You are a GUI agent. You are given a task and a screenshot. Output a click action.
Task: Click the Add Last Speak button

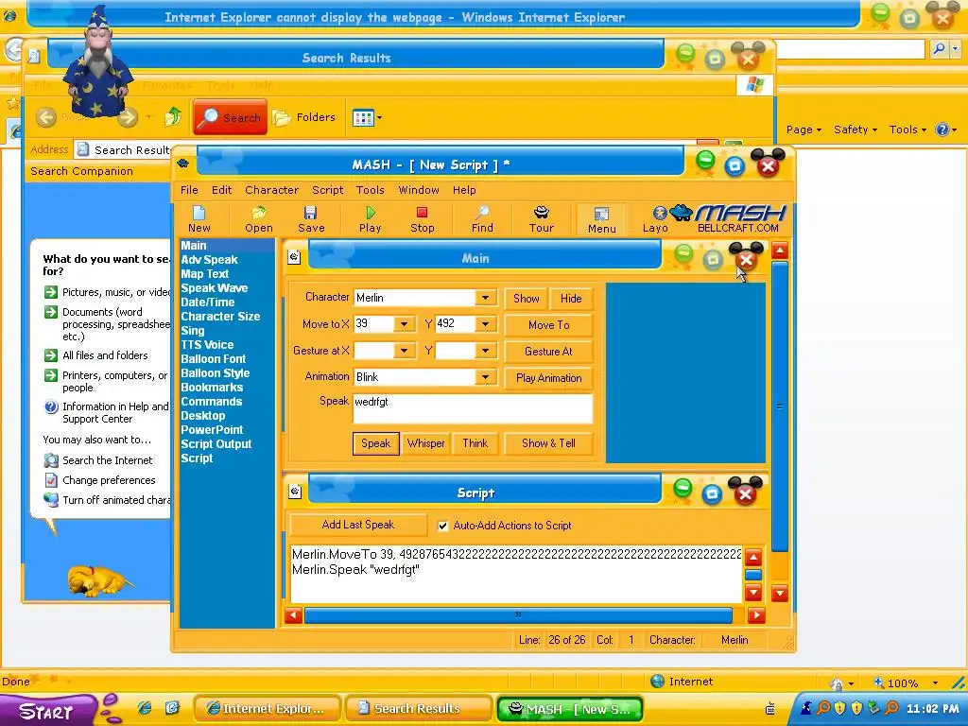click(358, 525)
